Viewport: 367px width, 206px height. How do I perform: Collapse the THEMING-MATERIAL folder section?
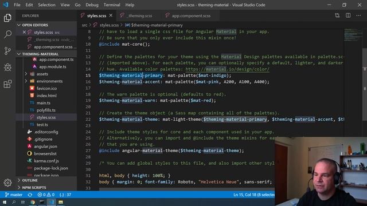(46, 54)
